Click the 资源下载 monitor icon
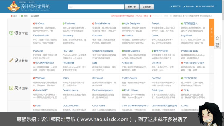Image resolution: width=224 pixels, height=126 pixels. pos(11,33)
